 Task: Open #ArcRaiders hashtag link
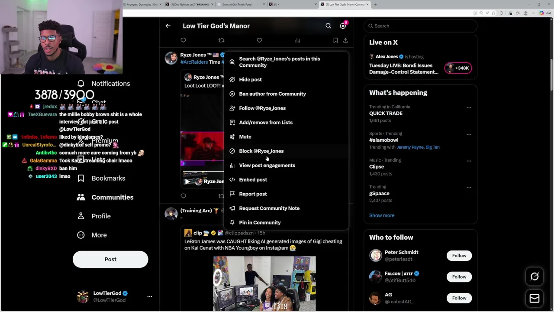pyautogui.click(x=194, y=62)
